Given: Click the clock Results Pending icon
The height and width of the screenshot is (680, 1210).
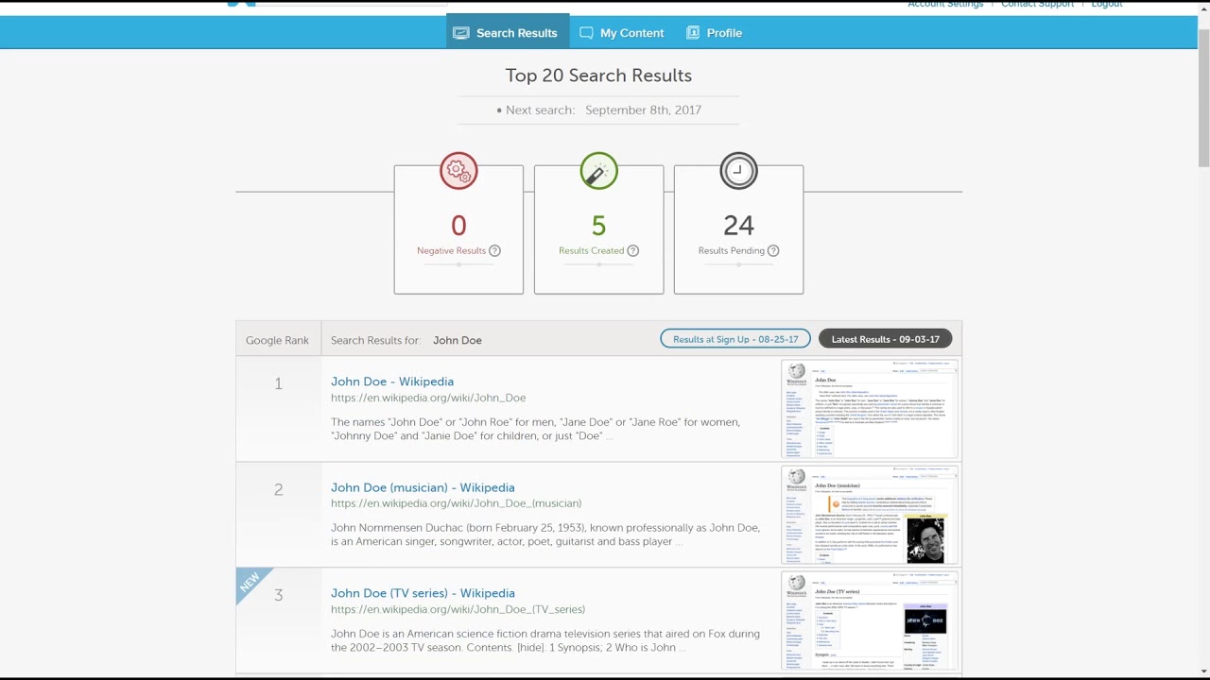Looking at the screenshot, I should [x=738, y=171].
